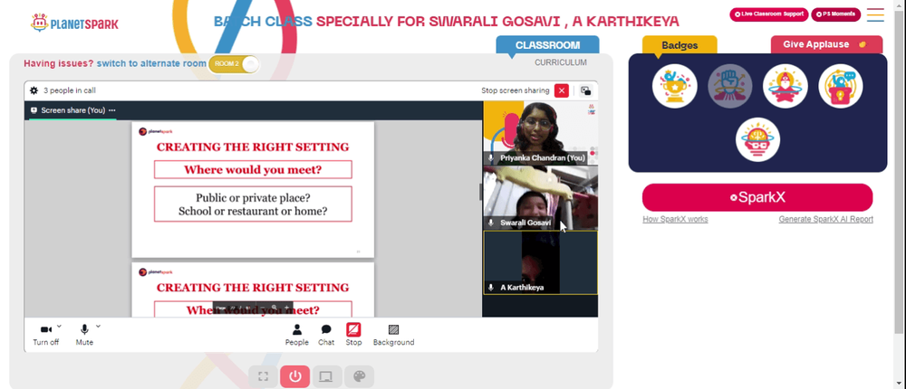Click 'Having issues?' text
906x389 pixels.
(58, 63)
